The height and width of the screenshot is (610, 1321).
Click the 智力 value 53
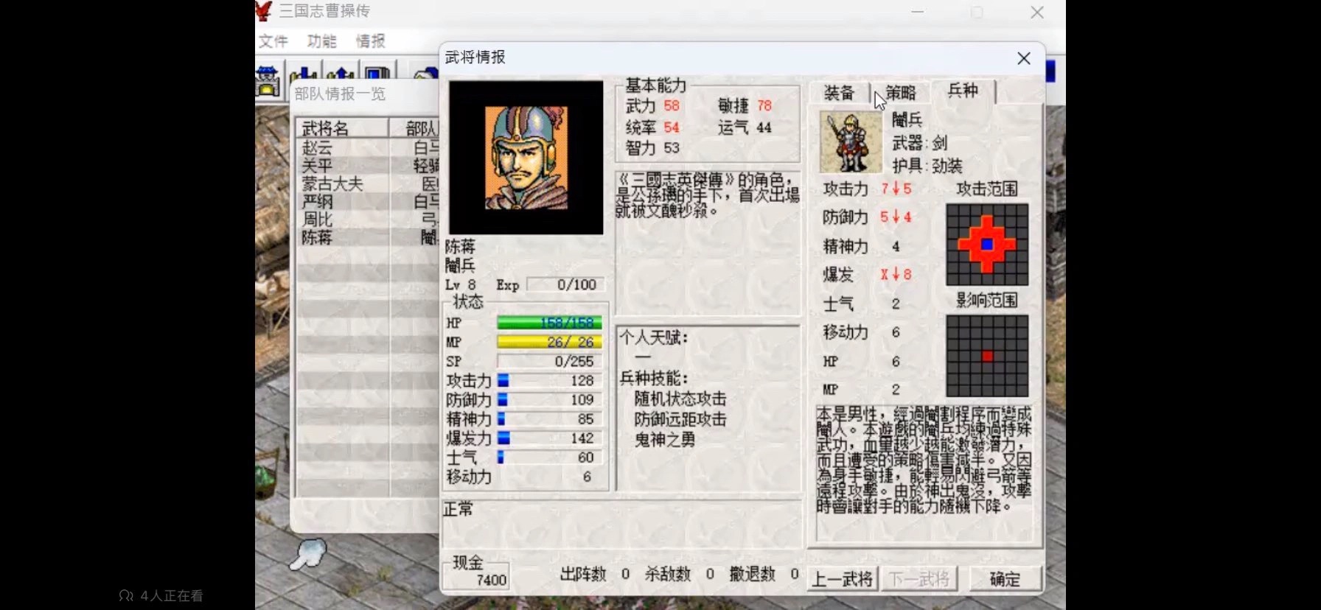pos(672,148)
